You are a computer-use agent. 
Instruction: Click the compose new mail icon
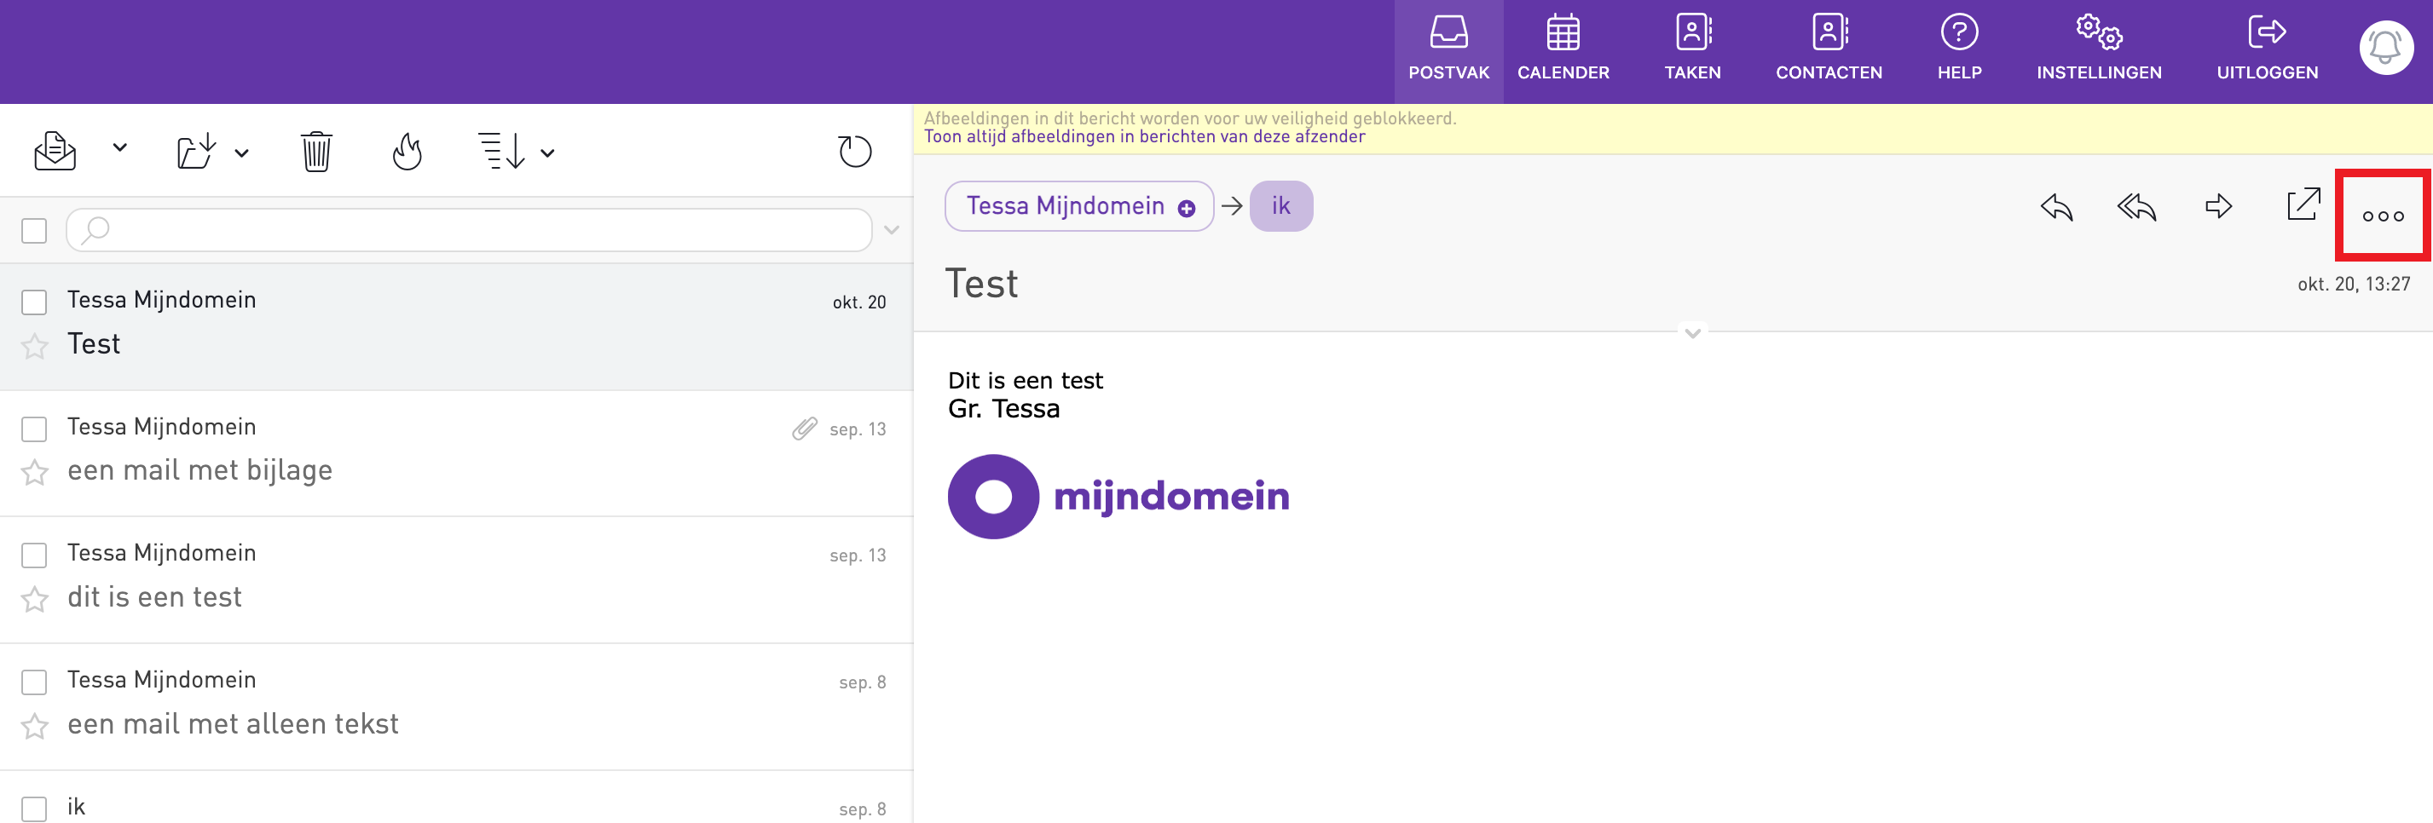[55, 151]
